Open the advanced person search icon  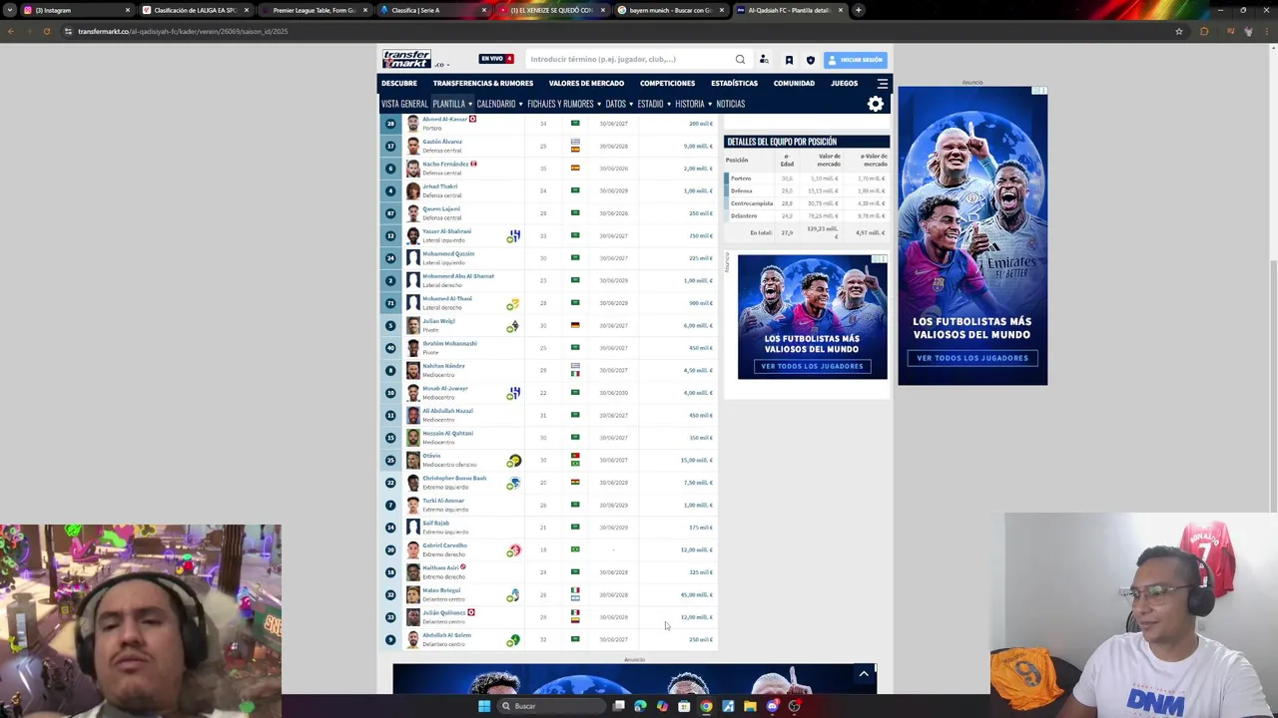click(x=764, y=60)
